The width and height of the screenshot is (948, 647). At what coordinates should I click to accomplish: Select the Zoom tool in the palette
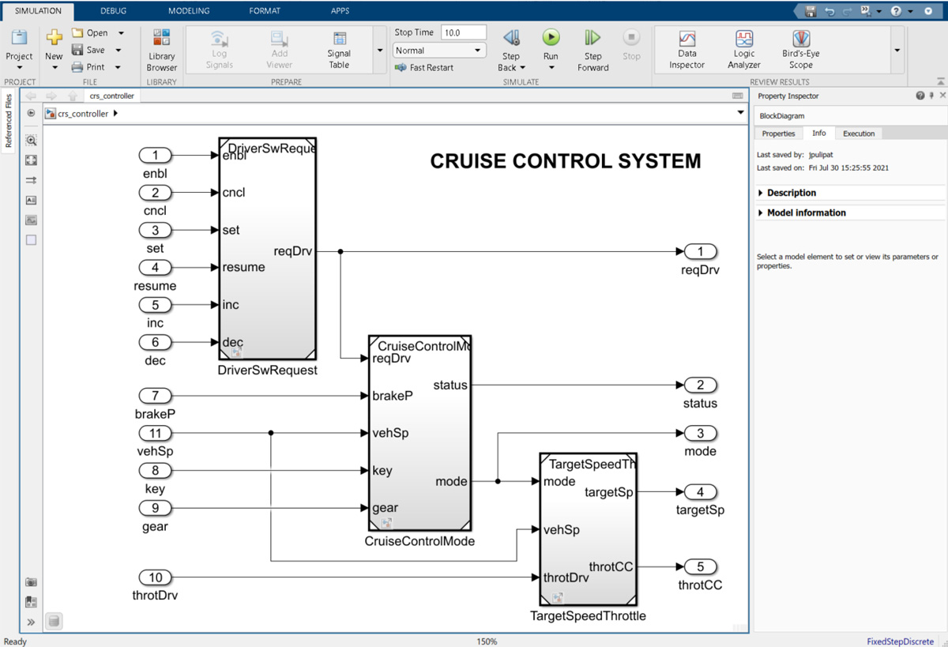click(x=31, y=141)
